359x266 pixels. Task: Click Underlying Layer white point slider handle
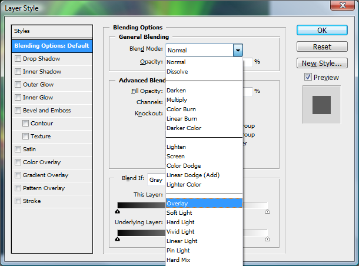268,239
